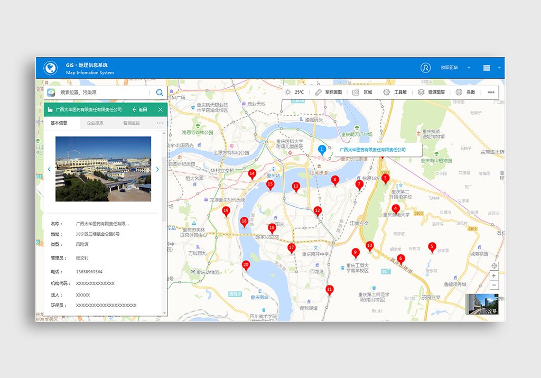Open the 区域 region tool
The width and height of the screenshot is (541, 378).
tap(362, 92)
